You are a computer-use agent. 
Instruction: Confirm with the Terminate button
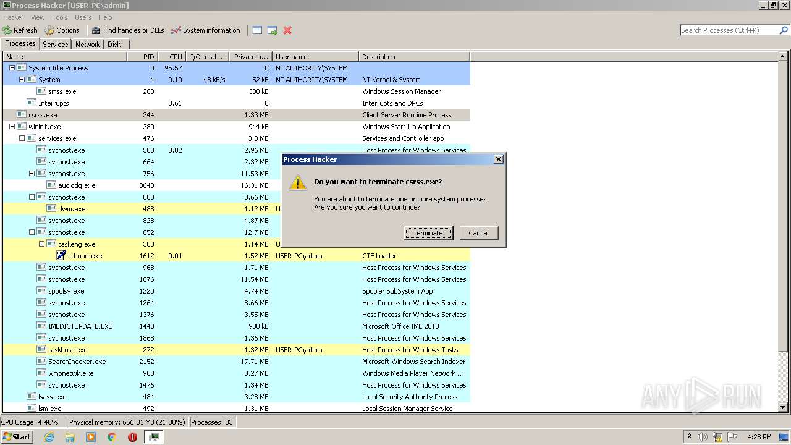click(428, 233)
